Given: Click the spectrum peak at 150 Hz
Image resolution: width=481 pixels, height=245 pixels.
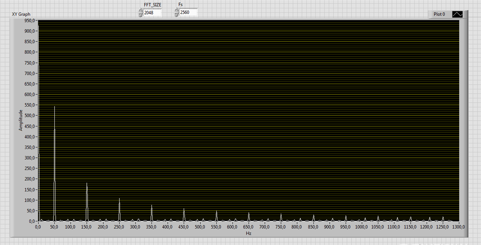Looking at the screenshot, I should [87, 202].
